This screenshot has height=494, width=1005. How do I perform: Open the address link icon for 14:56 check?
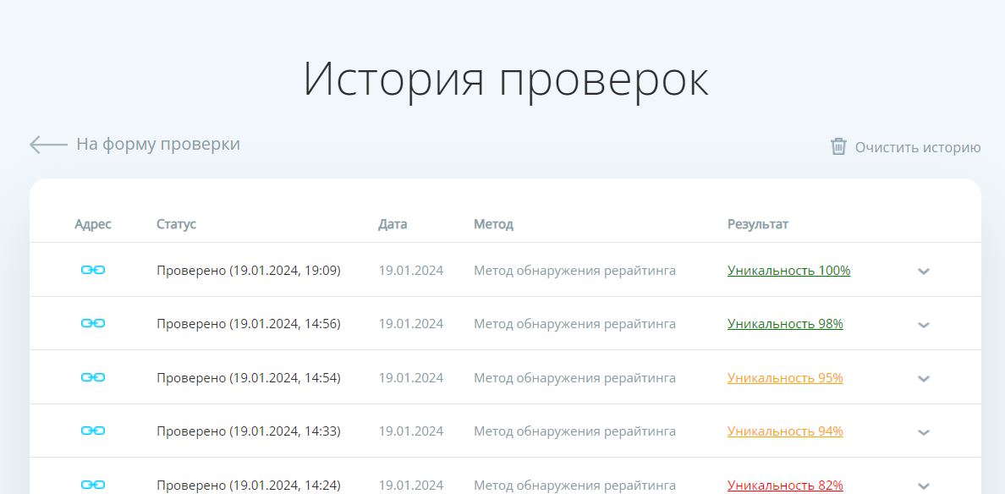(93, 323)
